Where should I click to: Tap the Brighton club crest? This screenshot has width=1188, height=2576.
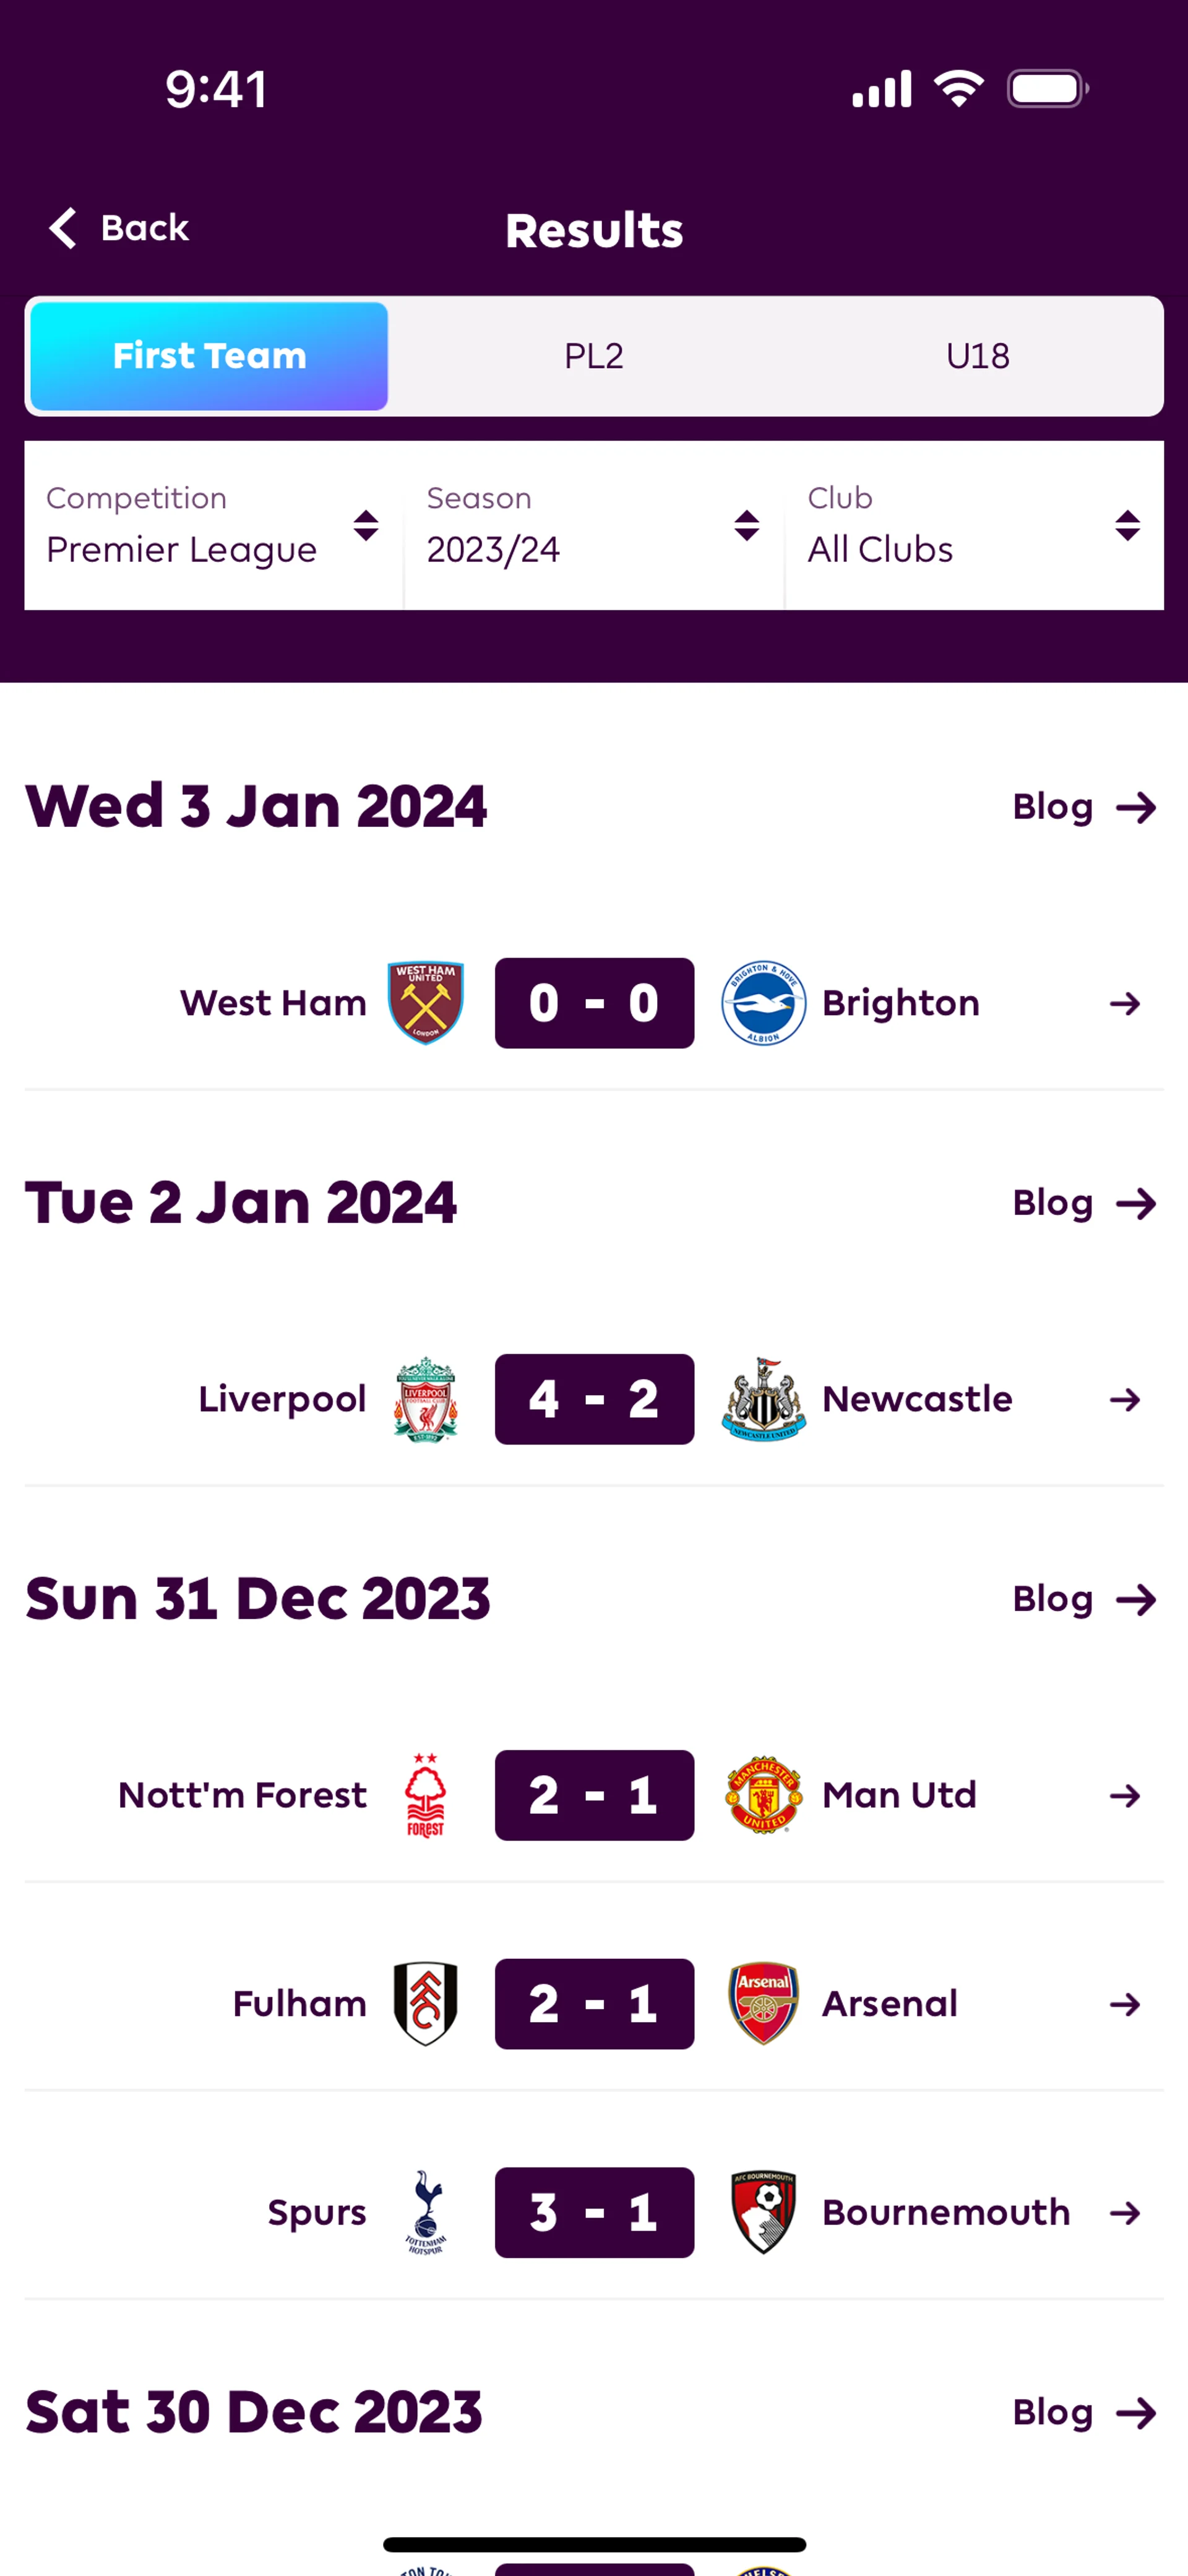click(763, 1003)
